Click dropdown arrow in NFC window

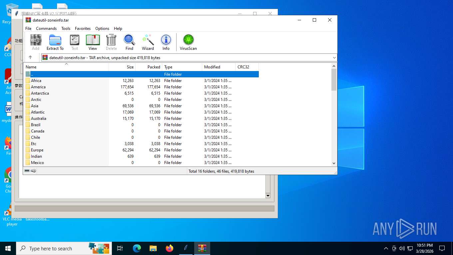[x=268, y=196]
